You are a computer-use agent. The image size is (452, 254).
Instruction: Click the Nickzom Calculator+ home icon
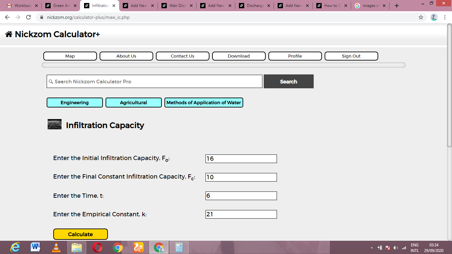pyautogui.click(x=9, y=34)
